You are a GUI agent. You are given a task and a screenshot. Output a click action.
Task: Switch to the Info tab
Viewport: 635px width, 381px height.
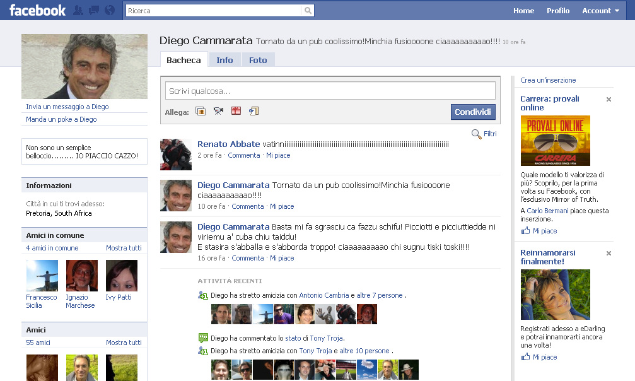click(224, 60)
